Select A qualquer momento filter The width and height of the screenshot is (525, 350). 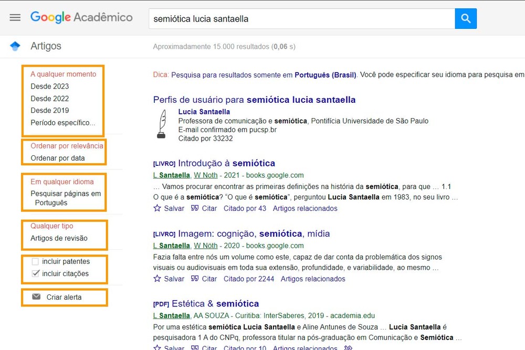[x=64, y=74]
